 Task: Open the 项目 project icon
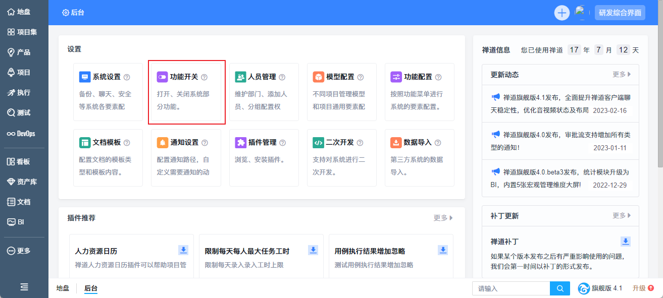click(11, 73)
